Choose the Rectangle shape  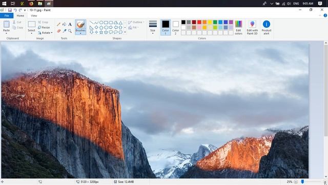point(106,23)
